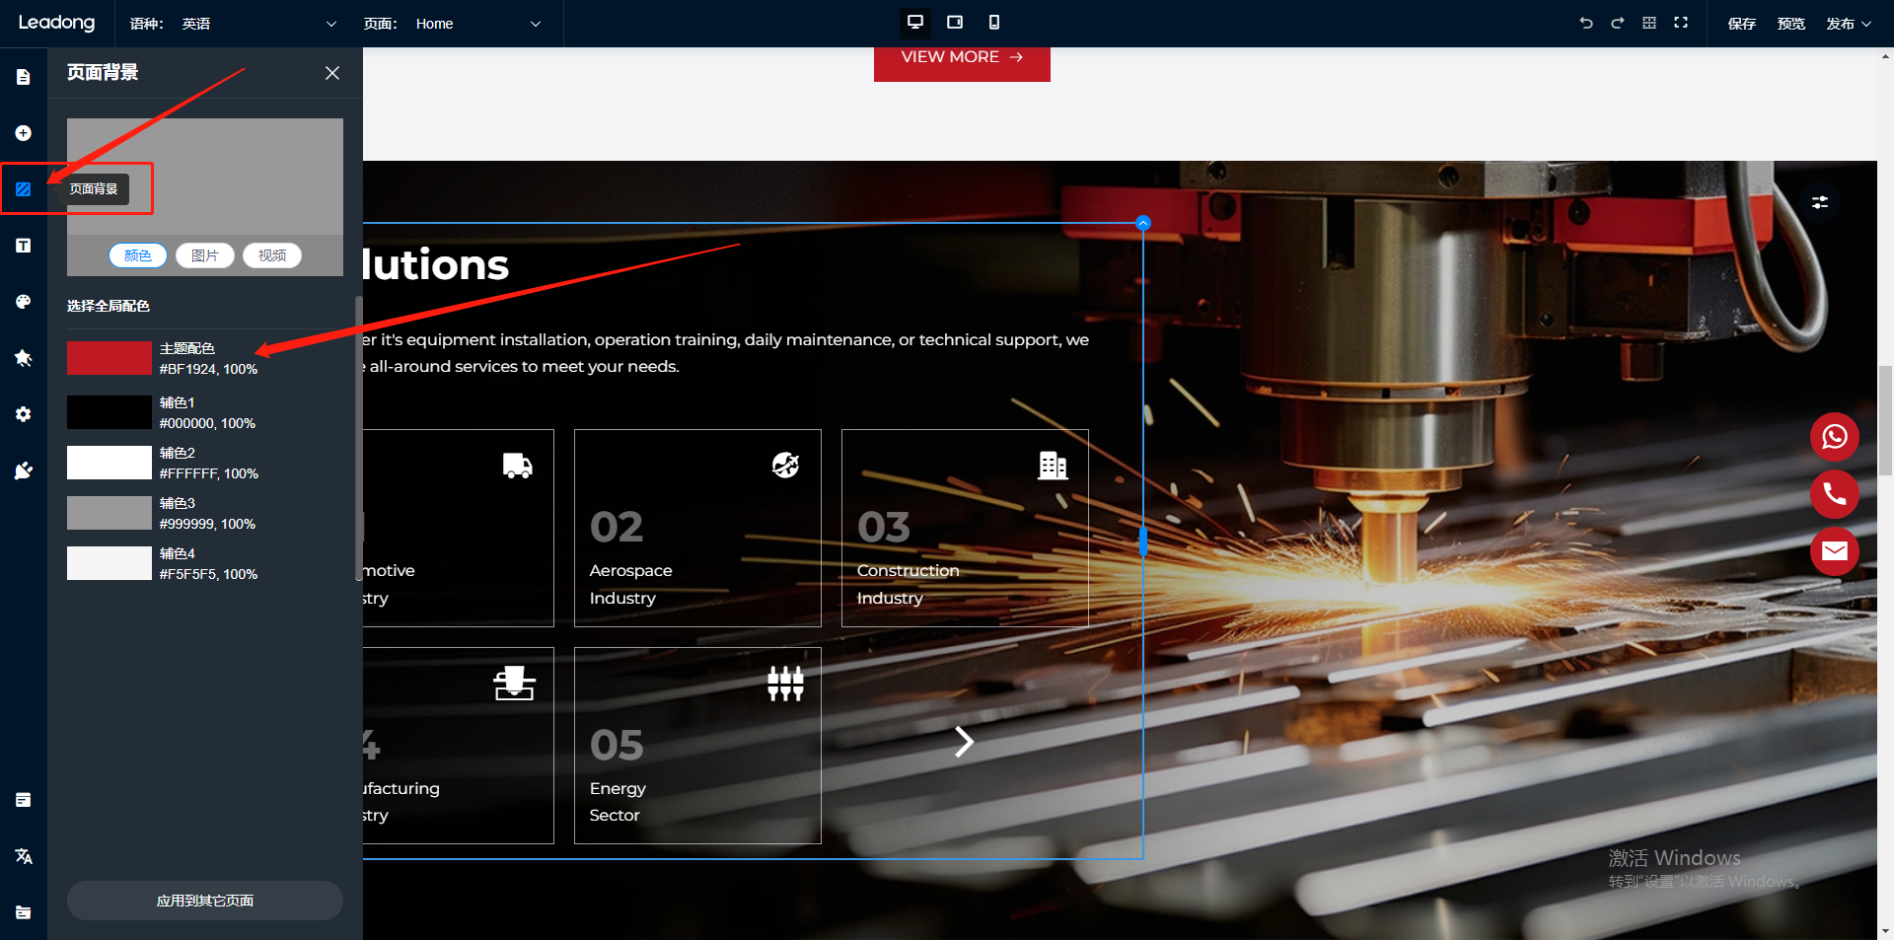Click the Aerospace Industry card
The image size is (1894, 940).
[697, 528]
